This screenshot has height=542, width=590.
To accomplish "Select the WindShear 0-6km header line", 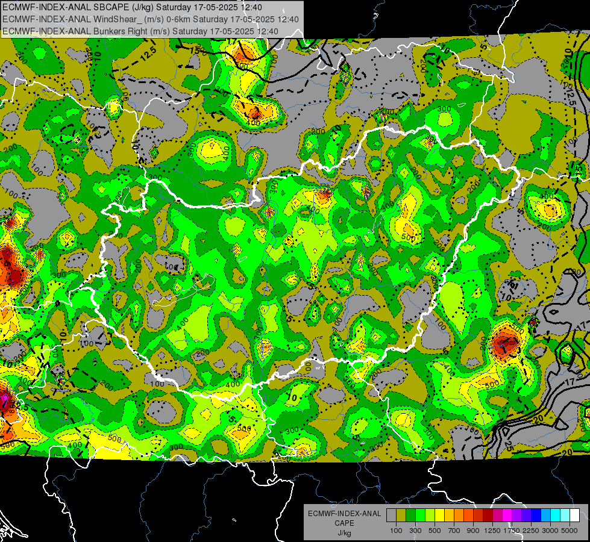I will point(151,19).
